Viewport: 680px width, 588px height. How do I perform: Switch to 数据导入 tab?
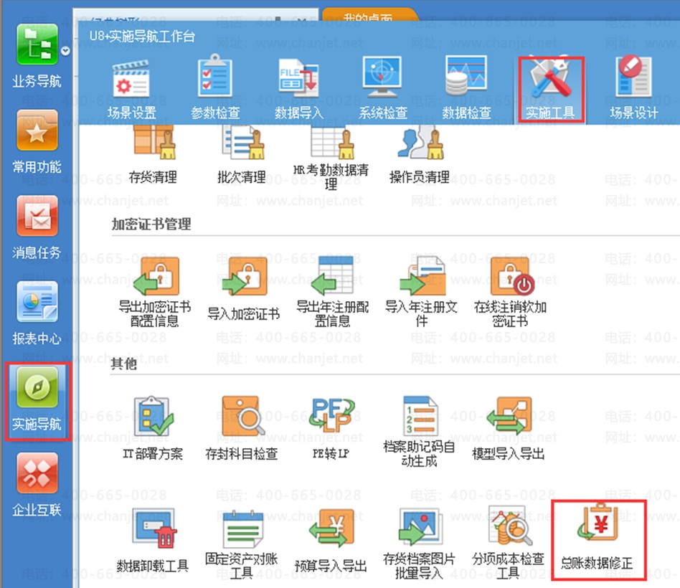(x=299, y=88)
